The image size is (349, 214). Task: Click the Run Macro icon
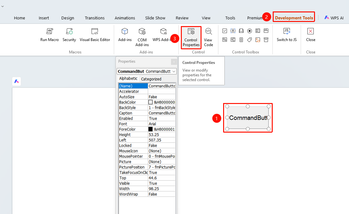[x=49, y=31]
